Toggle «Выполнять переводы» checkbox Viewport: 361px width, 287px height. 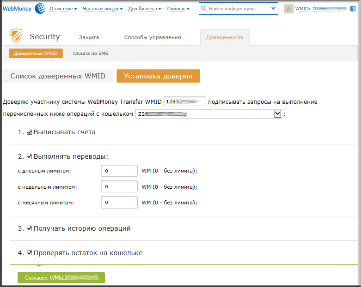click(x=29, y=156)
